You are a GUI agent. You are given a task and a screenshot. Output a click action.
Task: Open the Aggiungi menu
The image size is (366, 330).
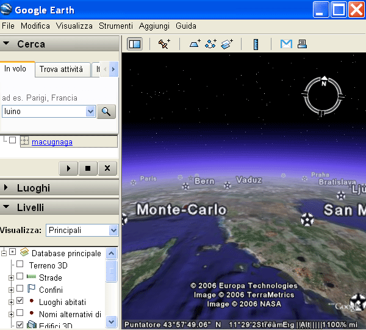[154, 26]
